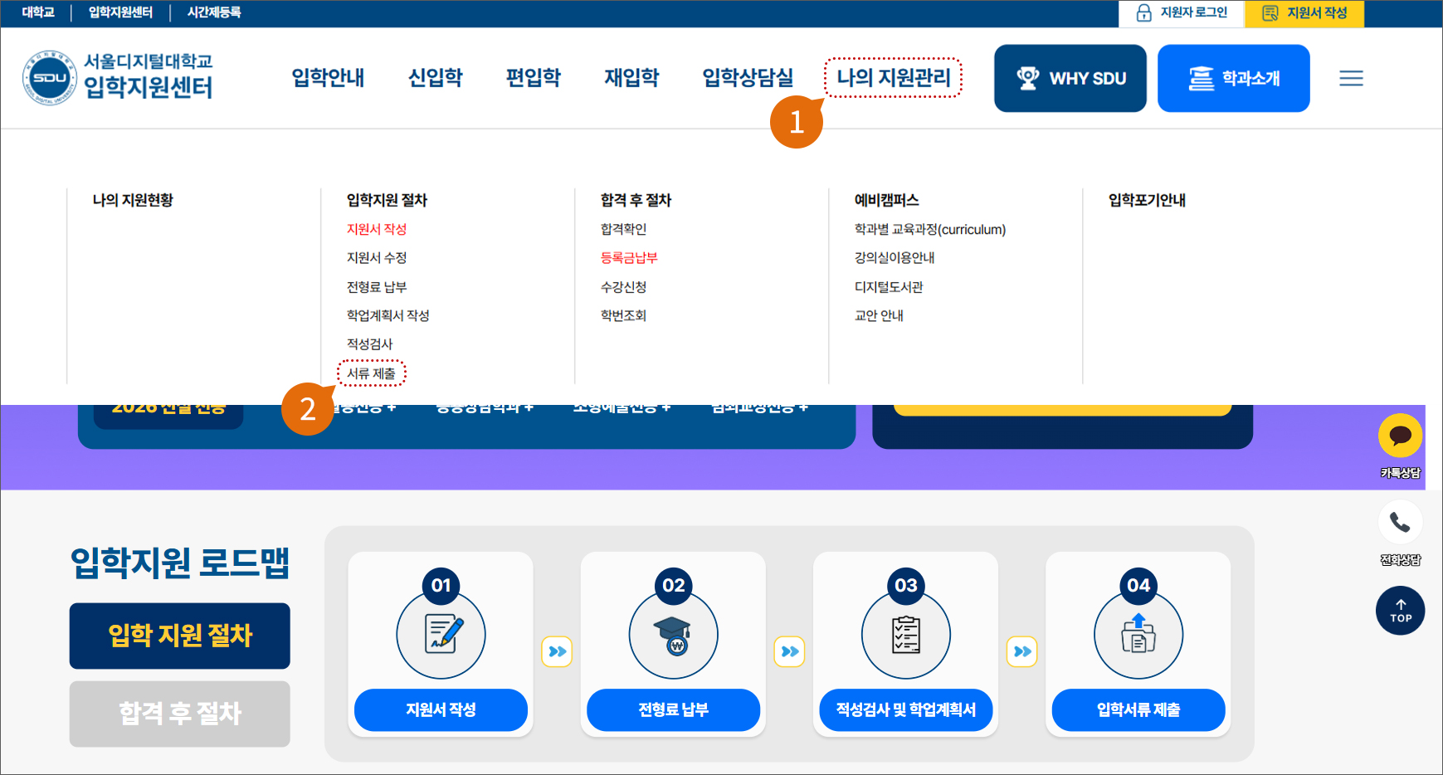Open the 재입학 menu
Screen dimensions: 1443x775
point(631,78)
